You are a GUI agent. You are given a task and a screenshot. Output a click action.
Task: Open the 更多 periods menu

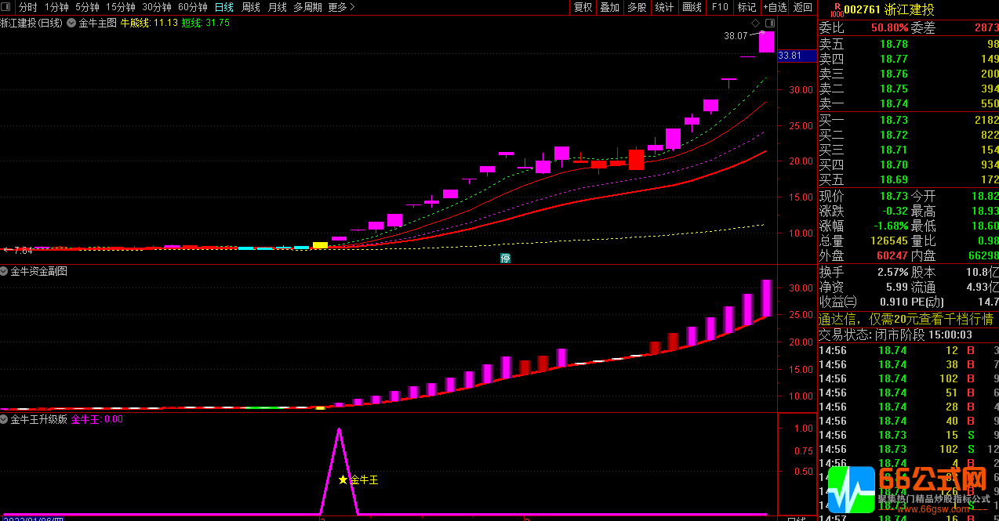click(341, 7)
